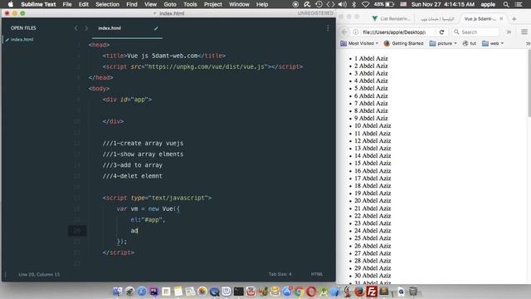Screen dimensions: 531x299
Task: Switch to the Arabic-titled Firefox tab
Action: pos(437,18)
